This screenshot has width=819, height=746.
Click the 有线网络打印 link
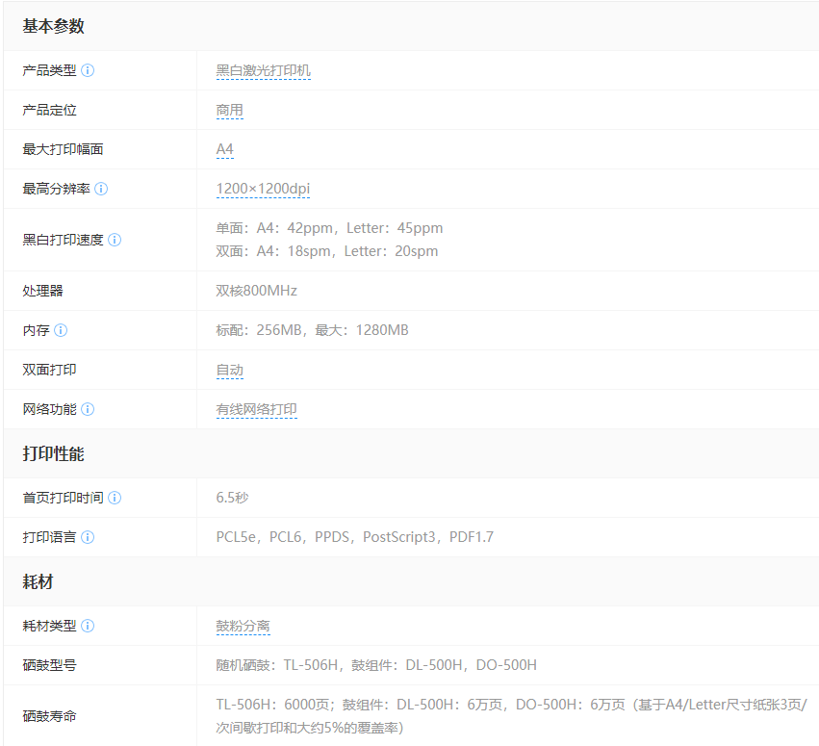pos(256,410)
